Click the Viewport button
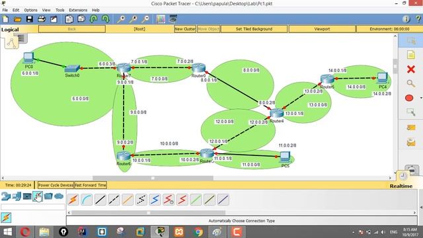 point(322,29)
